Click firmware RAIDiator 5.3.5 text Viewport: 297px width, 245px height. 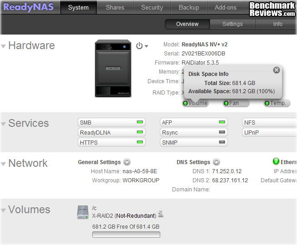(200, 63)
